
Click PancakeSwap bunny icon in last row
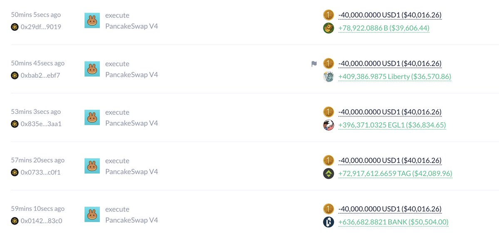[92, 215]
